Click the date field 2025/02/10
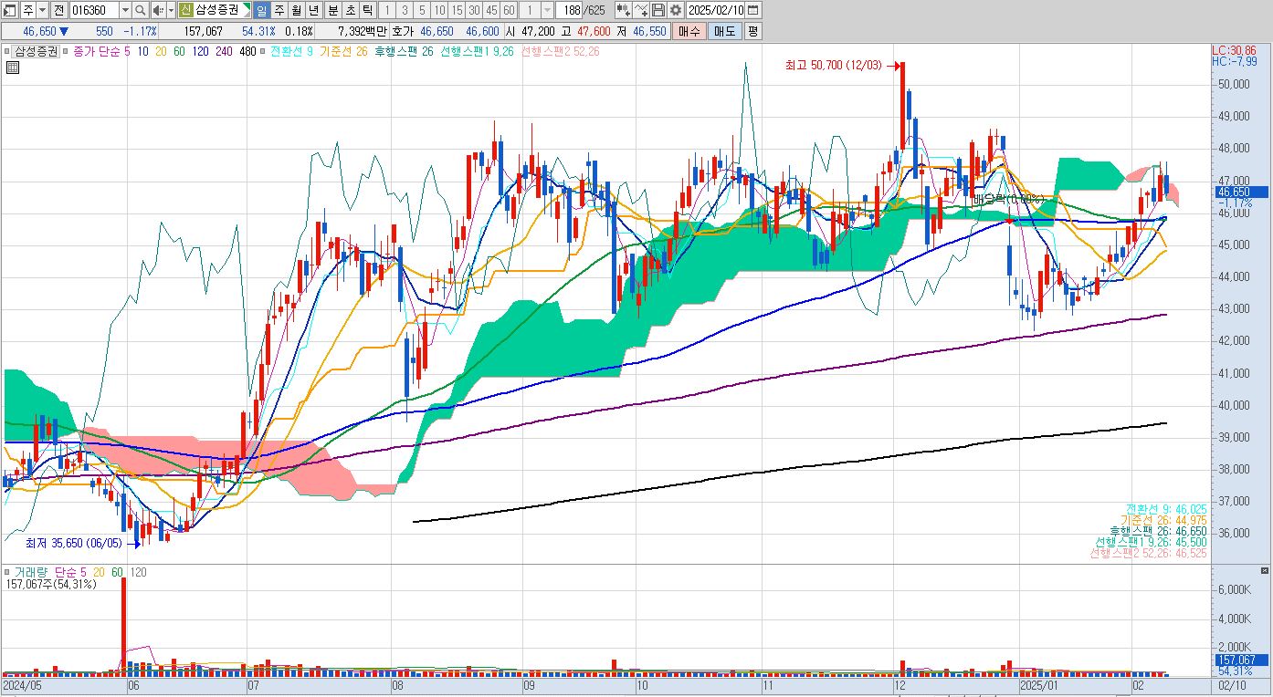The image size is (1273, 697). click(715, 10)
